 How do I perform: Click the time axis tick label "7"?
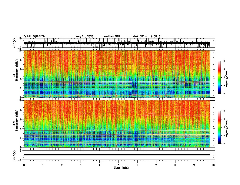click(156, 165)
